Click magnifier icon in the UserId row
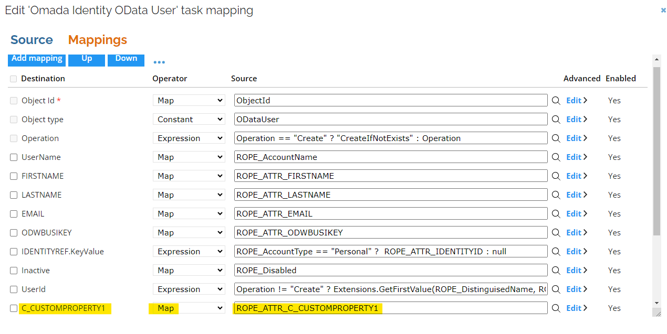 pos(556,289)
